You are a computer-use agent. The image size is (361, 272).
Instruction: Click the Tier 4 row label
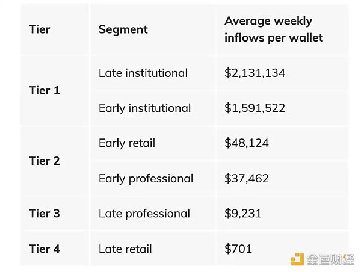[45, 249]
